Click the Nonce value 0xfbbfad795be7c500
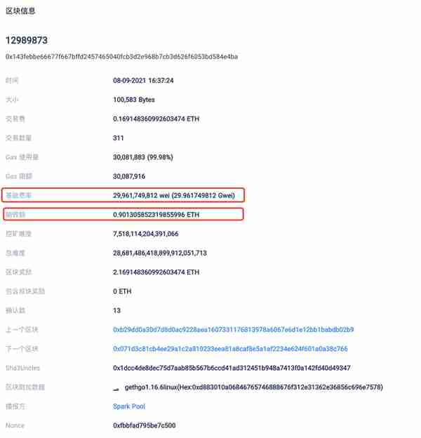The height and width of the screenshot is (438, 421). pyautogui.click(x=145, y=425)
